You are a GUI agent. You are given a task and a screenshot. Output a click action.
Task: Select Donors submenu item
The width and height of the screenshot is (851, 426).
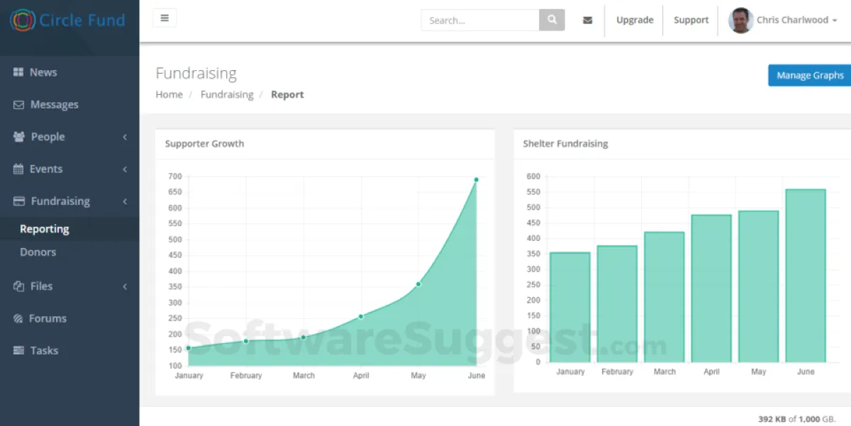pos(38,252)
